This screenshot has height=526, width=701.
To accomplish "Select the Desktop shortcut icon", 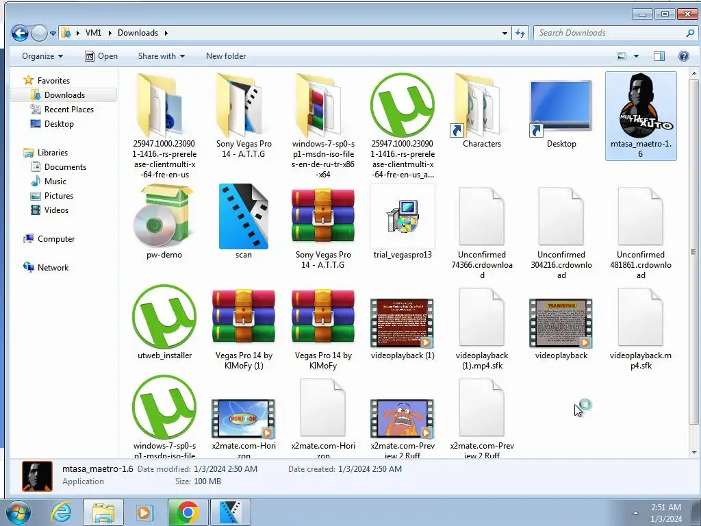I will (561, 108).
